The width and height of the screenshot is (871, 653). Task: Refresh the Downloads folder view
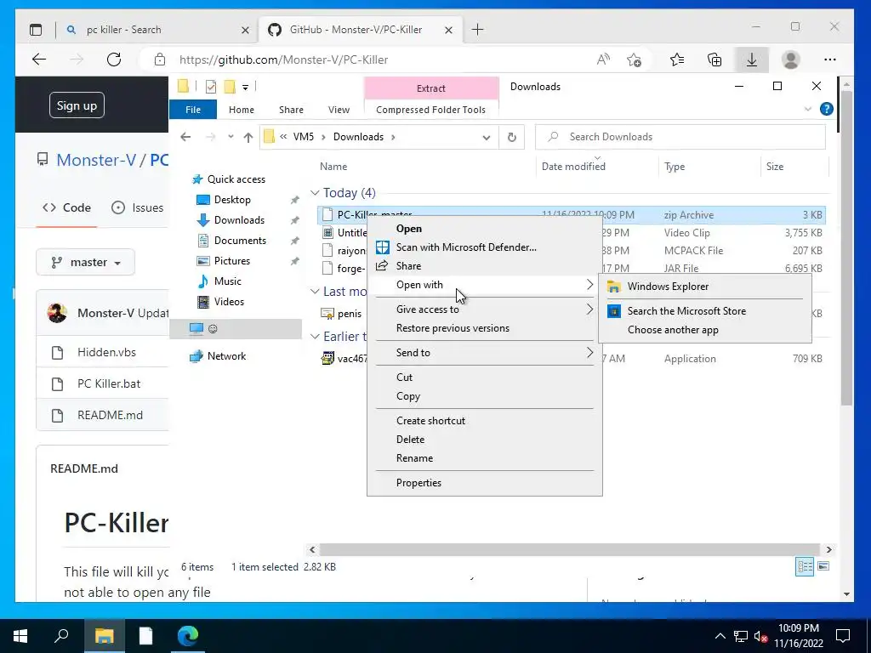[x=511, y=137]
